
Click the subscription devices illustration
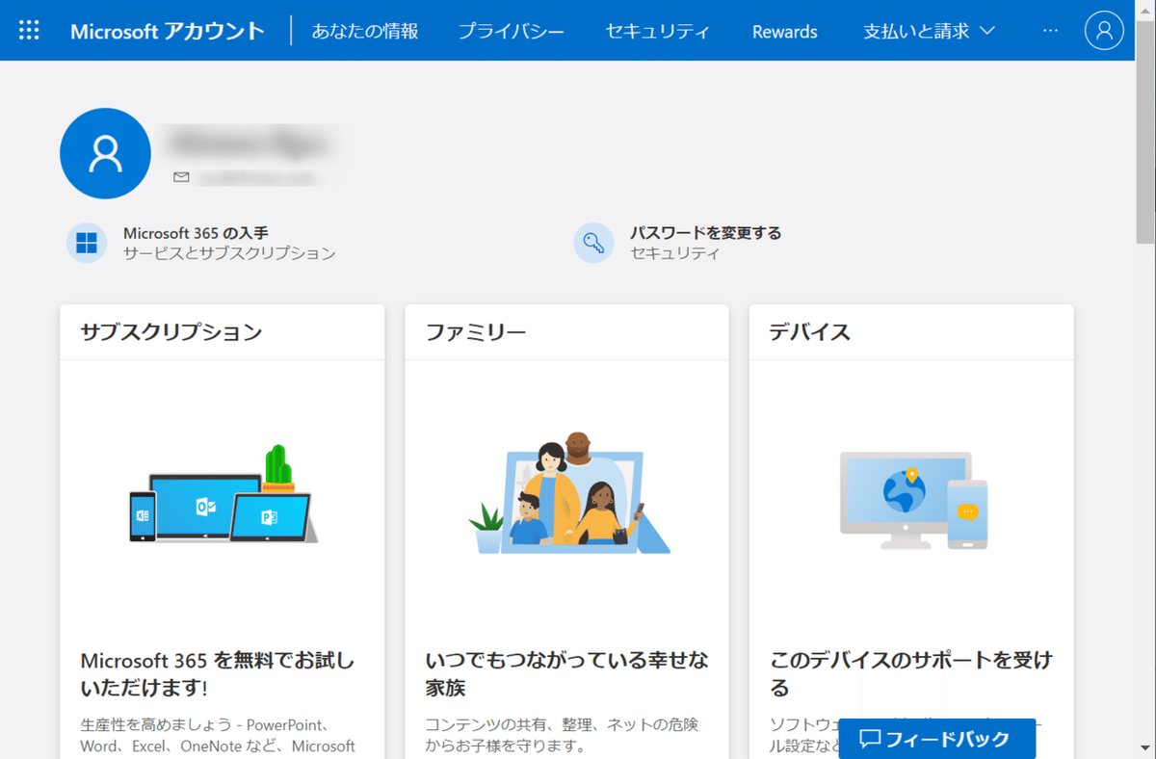click(x=223, y=494)
